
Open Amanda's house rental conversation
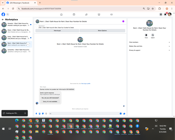tap(16, 24)
